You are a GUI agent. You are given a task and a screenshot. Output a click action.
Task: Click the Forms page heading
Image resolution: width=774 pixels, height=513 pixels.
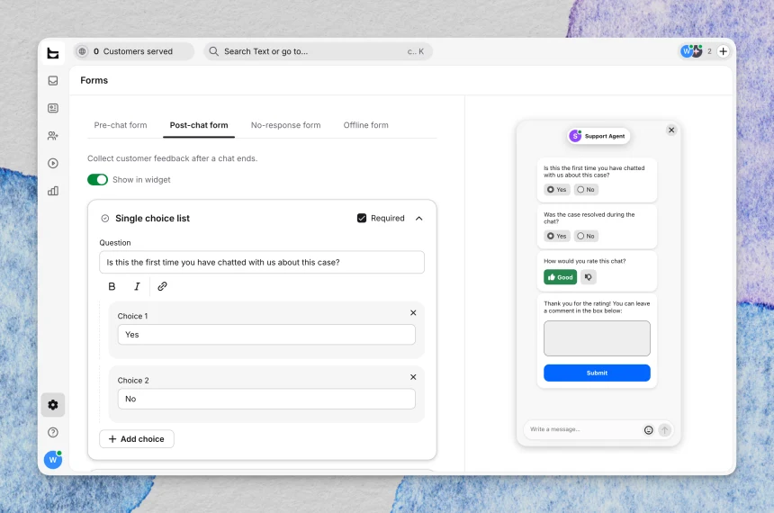tap(94, 80)
